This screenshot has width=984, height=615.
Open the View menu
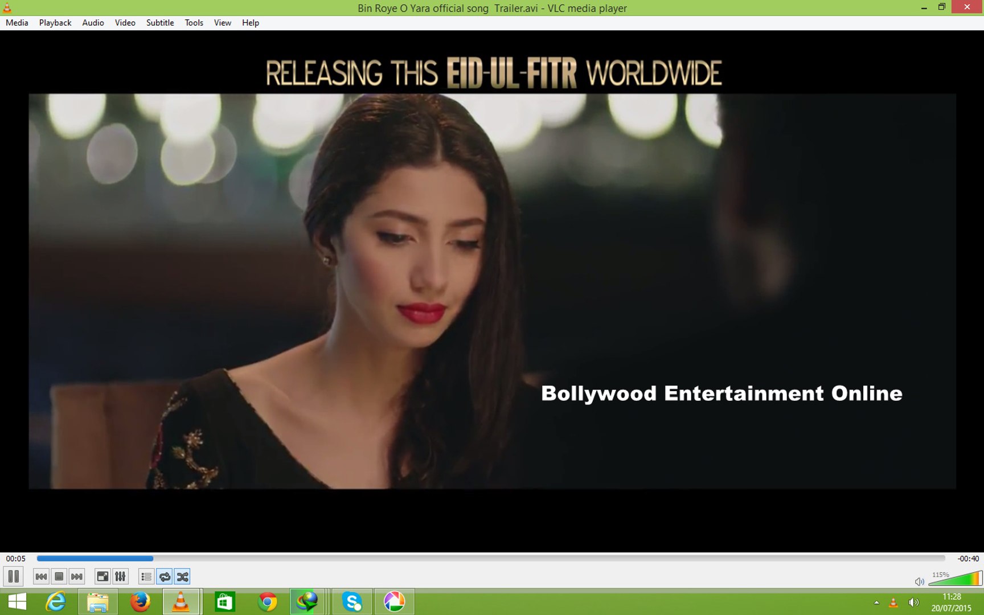coord(223,23)
